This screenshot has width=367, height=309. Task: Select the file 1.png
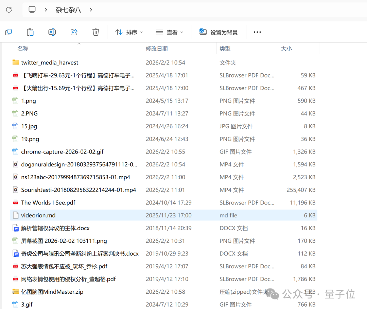tap(29, 101)
